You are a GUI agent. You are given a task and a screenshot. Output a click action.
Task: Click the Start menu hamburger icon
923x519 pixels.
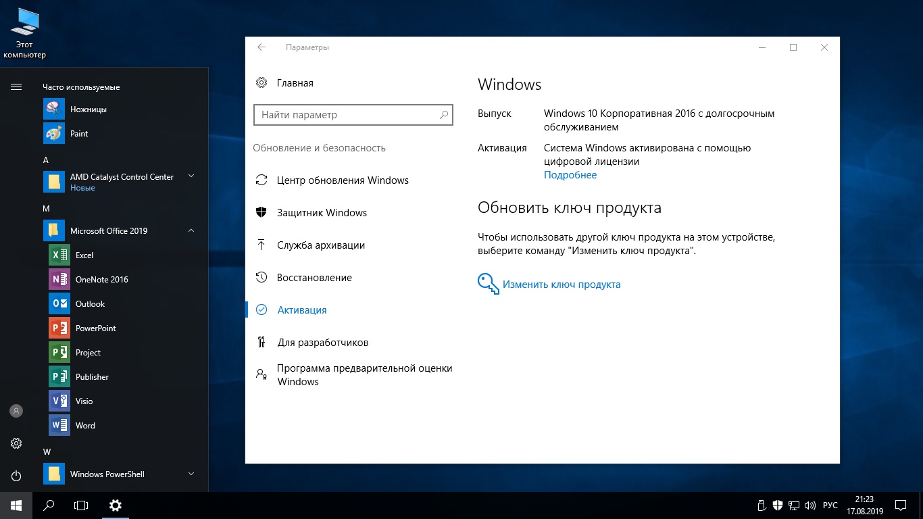[x=16, y=86]
